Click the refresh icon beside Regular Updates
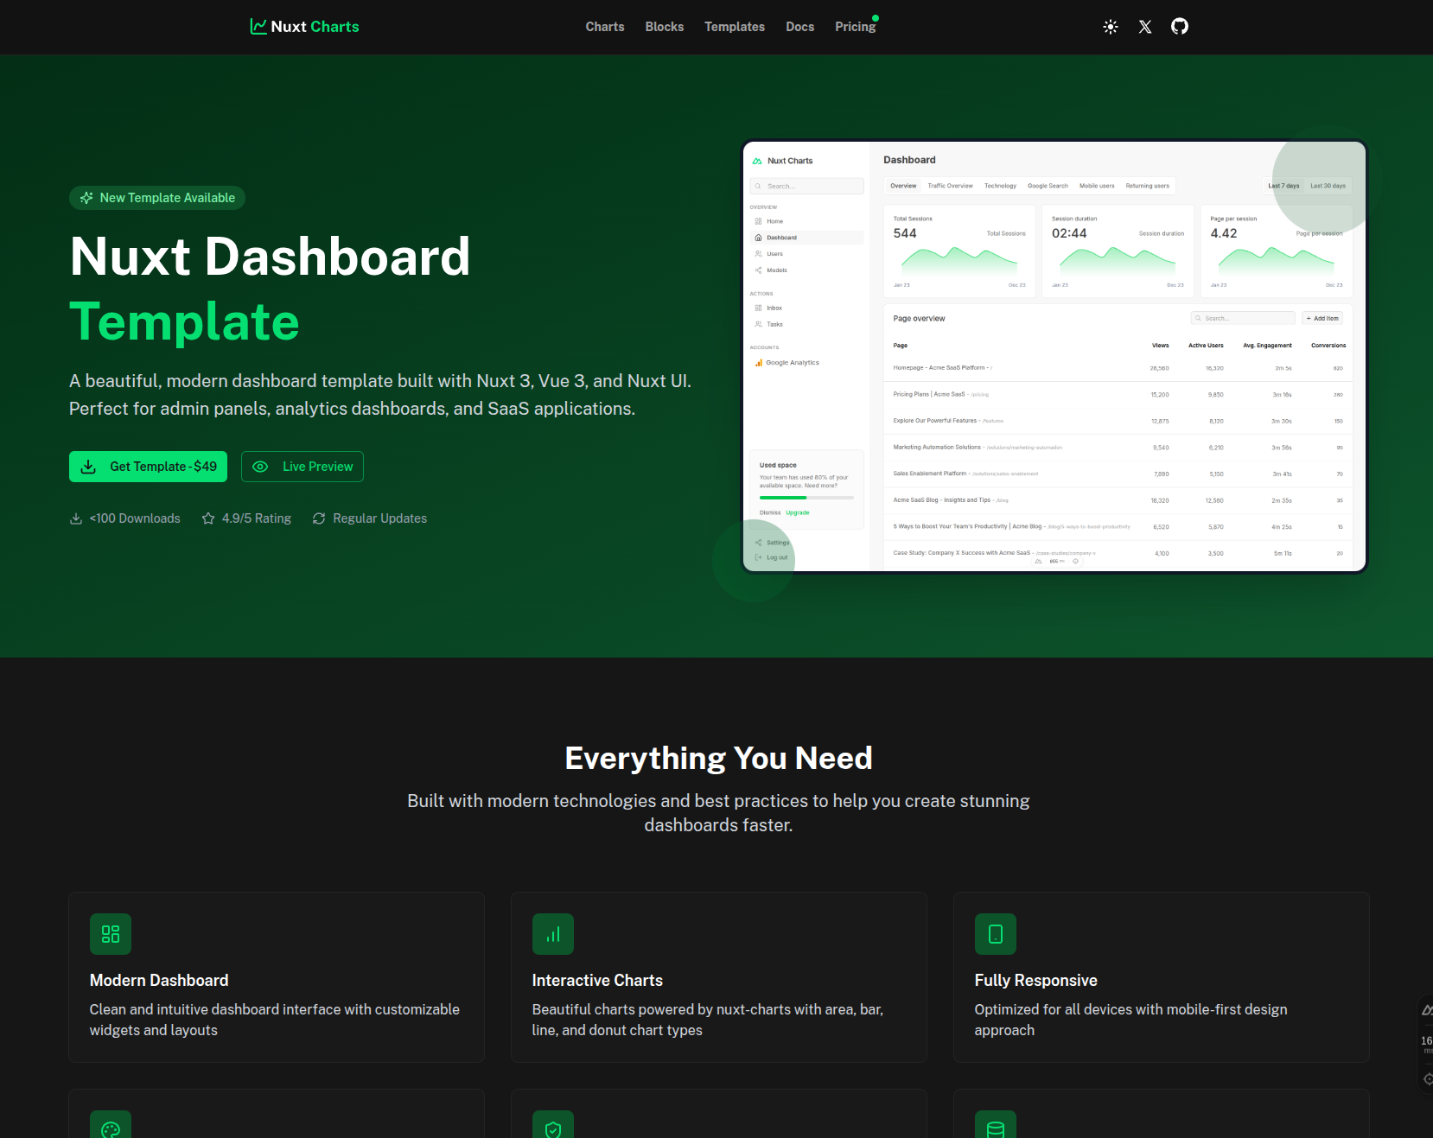The width and height of the screenshot is (1433, 1138). pyautogui.click(x=319, y=518)
